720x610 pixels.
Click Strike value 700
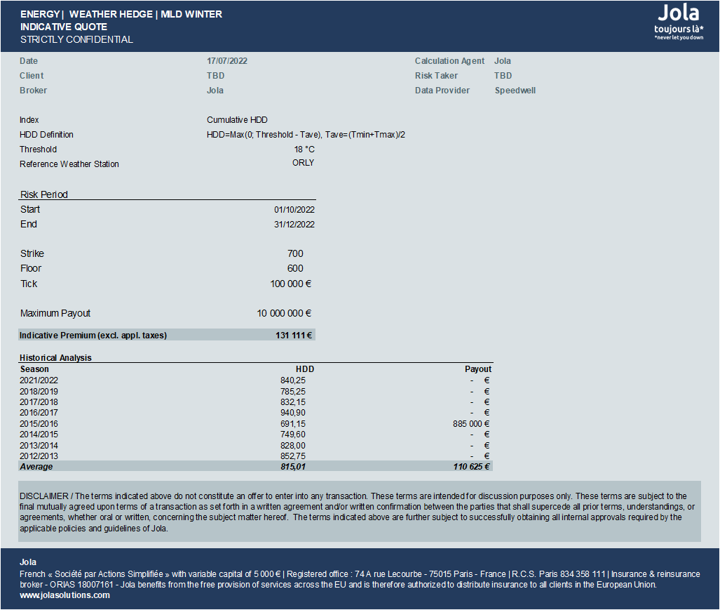(x=295, y=253)
